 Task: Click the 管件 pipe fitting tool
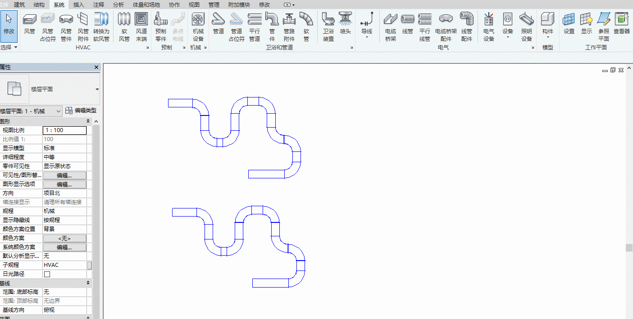tap(272, 26)
